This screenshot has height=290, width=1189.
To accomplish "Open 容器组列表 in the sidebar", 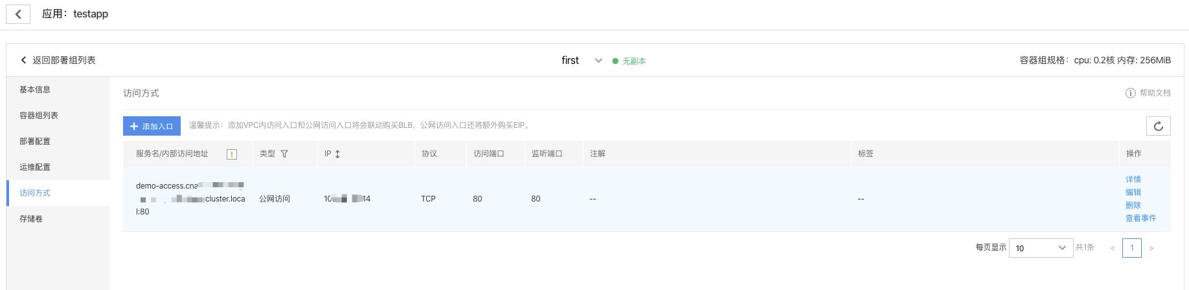I will coord(39,116).
